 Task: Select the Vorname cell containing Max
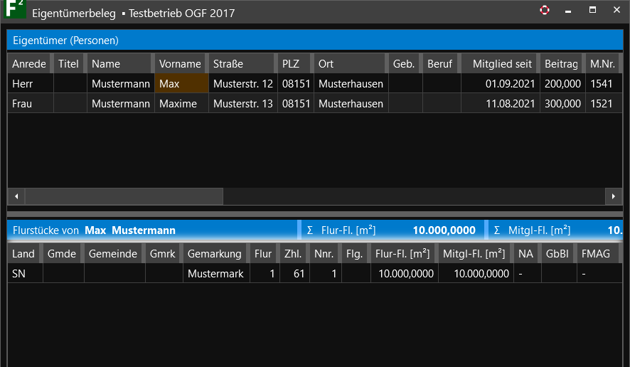pyautogui.click(x=181, y=84)
